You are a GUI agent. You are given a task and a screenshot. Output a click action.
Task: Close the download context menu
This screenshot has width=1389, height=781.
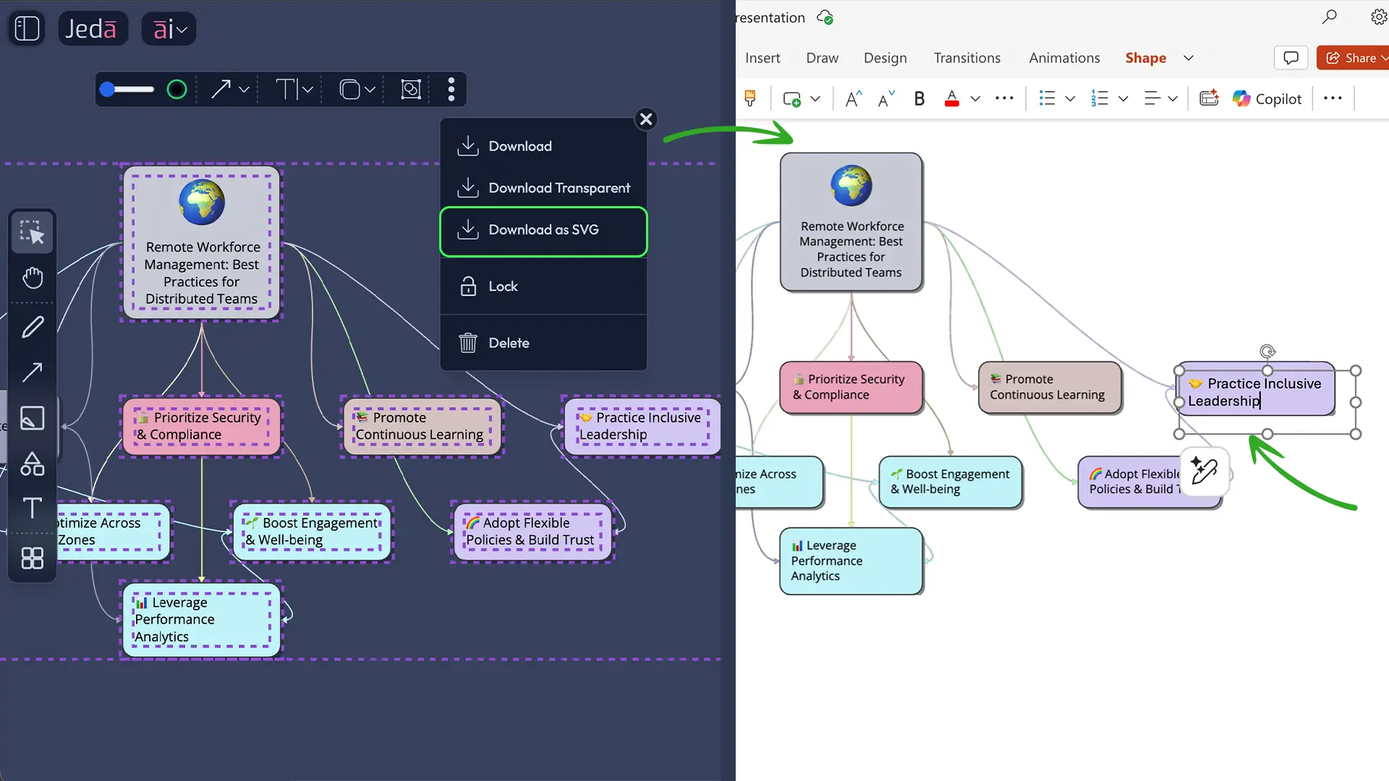pyautogui.click(x=646, y=119)
